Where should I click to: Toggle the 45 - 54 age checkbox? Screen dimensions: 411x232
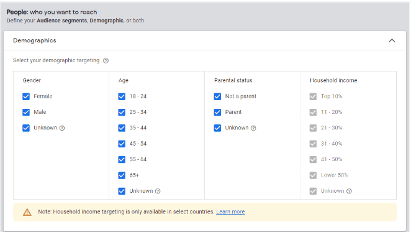pos(122,144)
